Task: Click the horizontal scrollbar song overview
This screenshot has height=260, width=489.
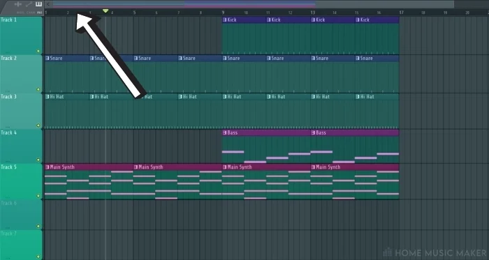Action: (x=253, y=4)
